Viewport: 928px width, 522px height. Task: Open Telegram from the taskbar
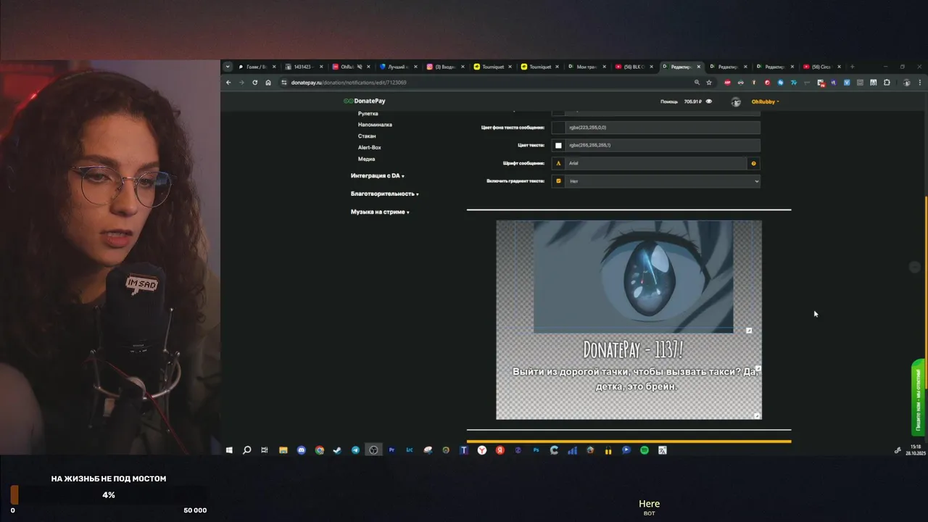click(355, 450)
